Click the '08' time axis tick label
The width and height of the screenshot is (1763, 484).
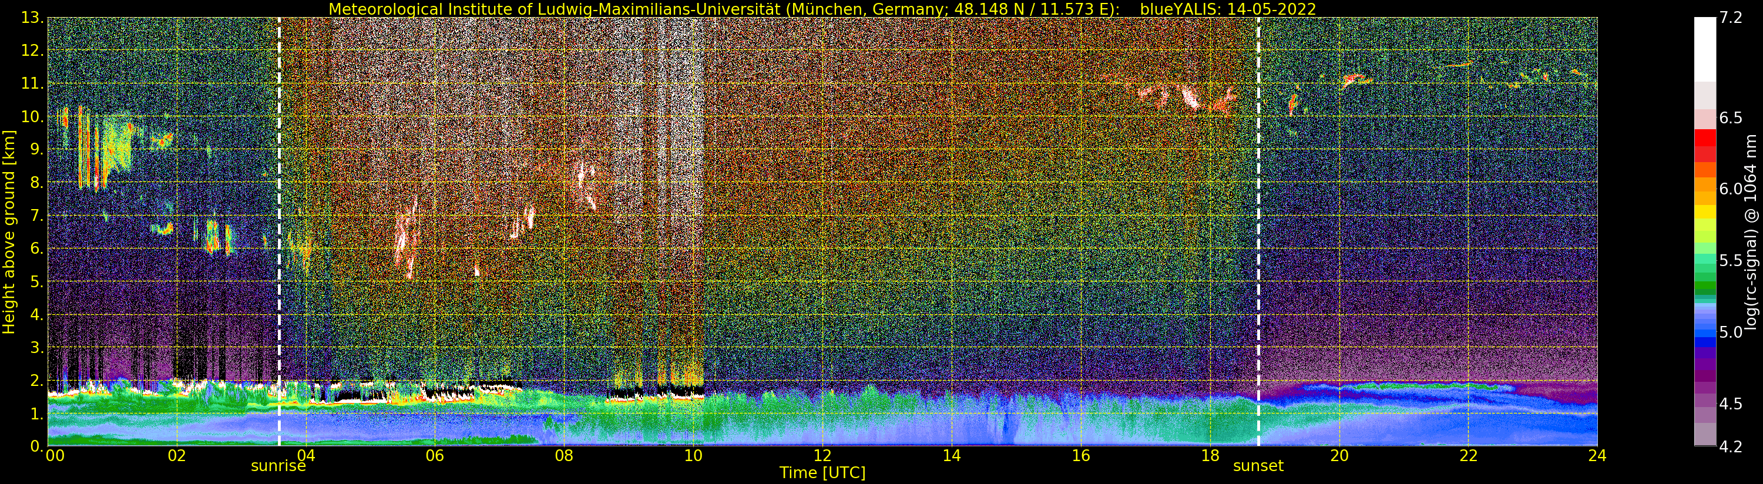pos(565,455)
